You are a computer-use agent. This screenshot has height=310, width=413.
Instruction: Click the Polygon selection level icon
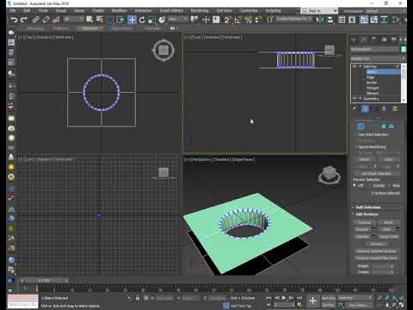click(384, 127)
